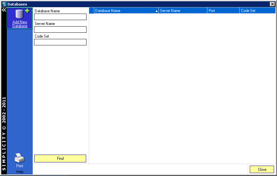The width and height of the screenshot is (277, 176).
Task: Click the yellow Close button at the bottom right
Action: [x=262, y=170]
